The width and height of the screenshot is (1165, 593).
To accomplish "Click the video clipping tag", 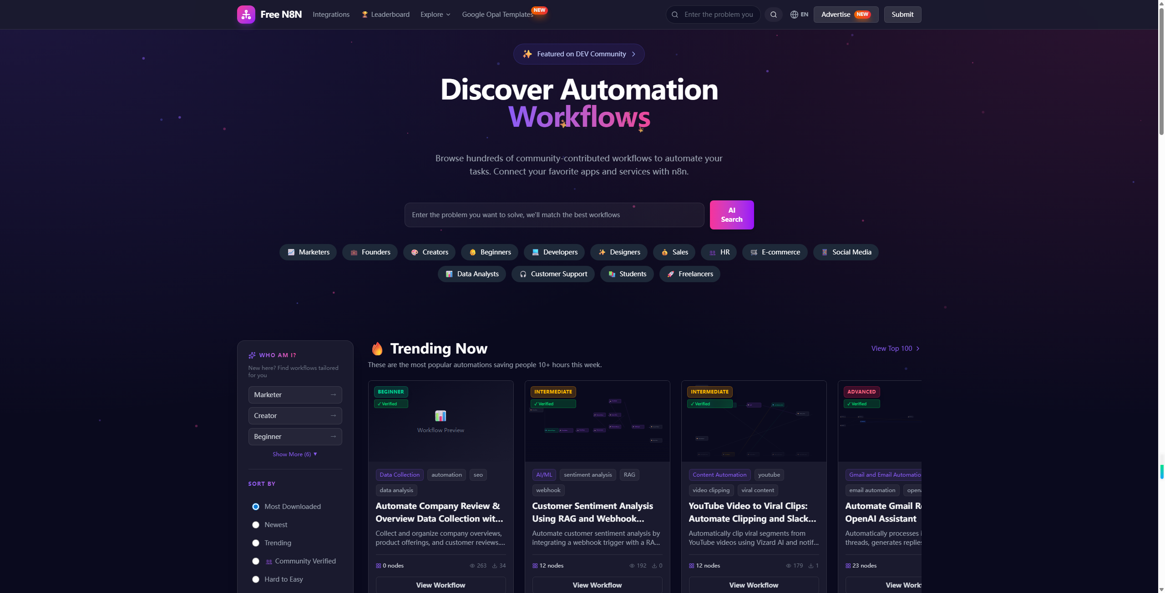I will (x=711, y=490).
